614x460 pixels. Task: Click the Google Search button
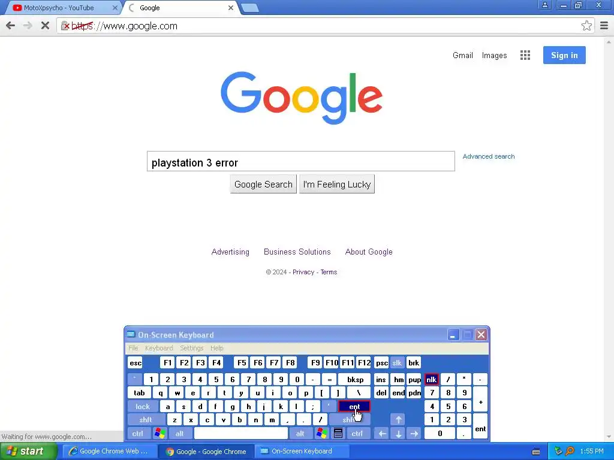pos(263,184)
